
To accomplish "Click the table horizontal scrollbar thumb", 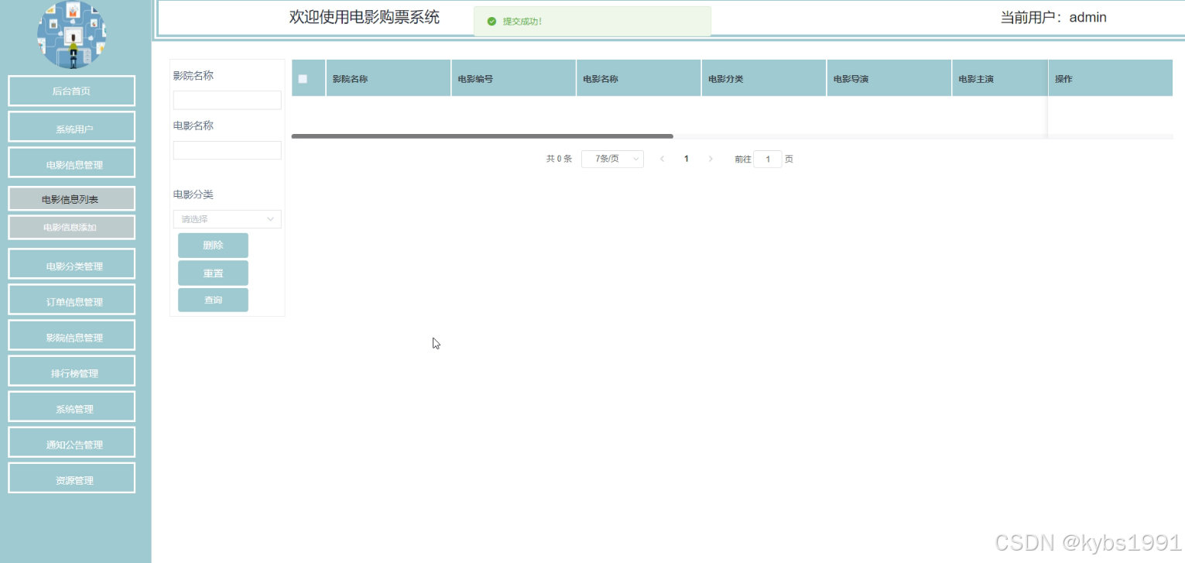I will click(482, 136).
